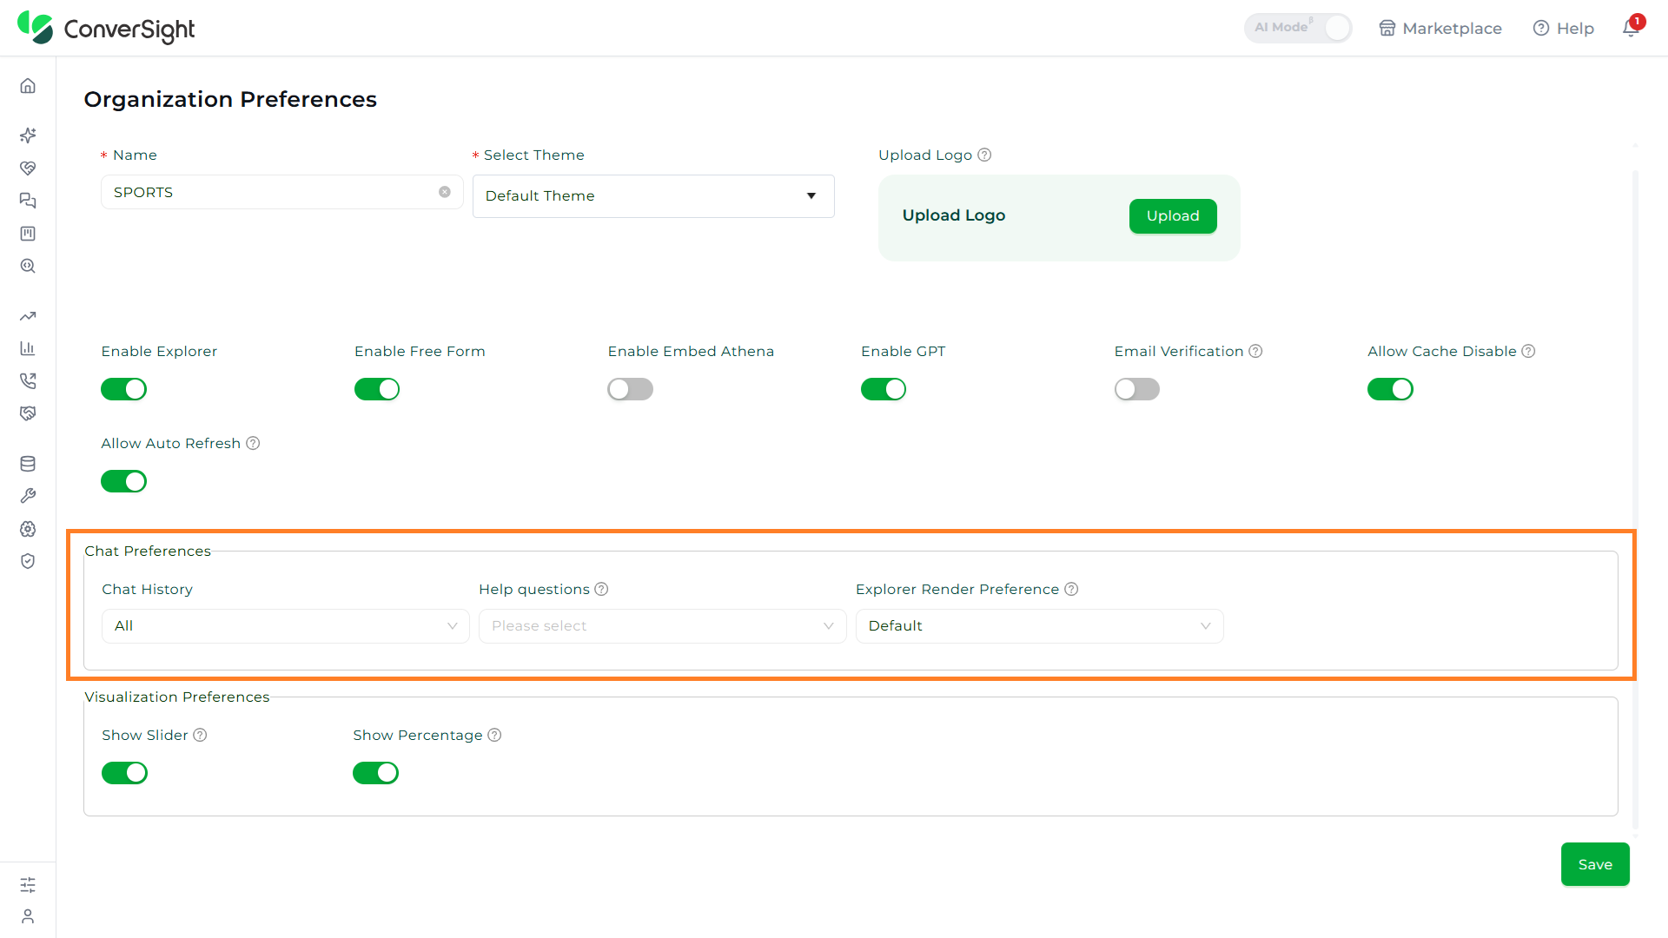Open the handshake icon in sidebar
Viewport: 1668px width, 938px height.
28,413
